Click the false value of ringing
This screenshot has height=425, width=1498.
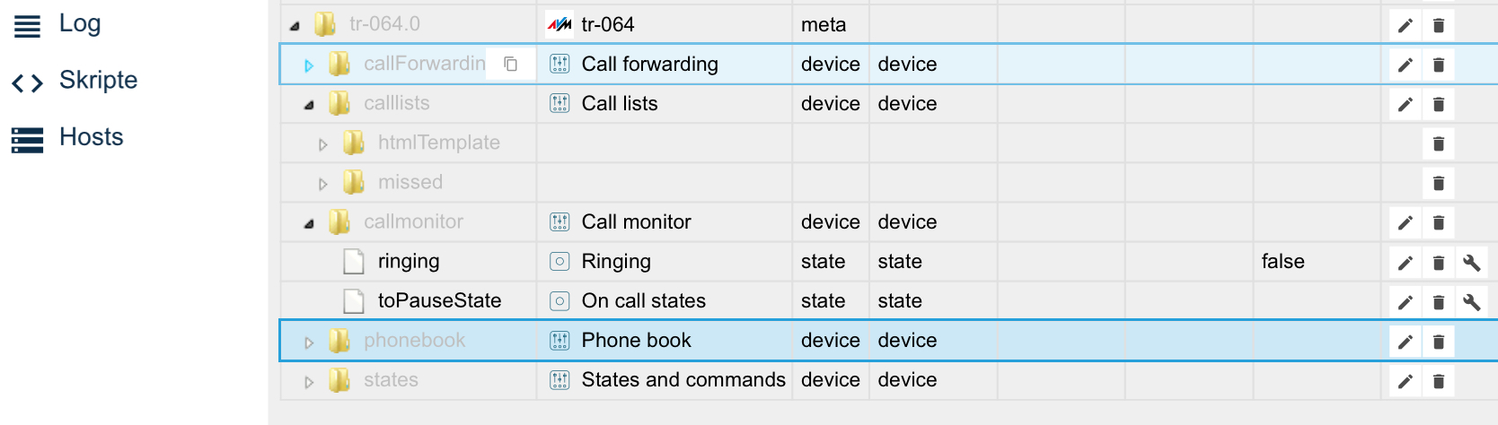tap(1282, 261)
